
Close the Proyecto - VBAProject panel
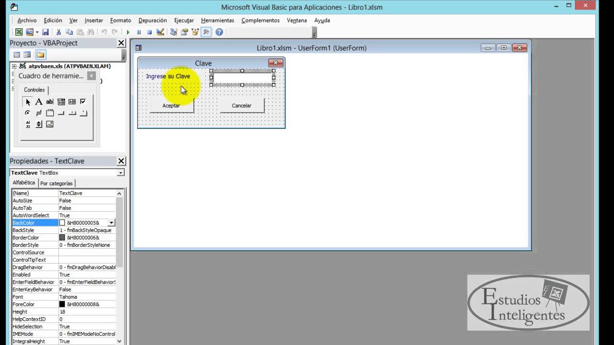point(121,43)
